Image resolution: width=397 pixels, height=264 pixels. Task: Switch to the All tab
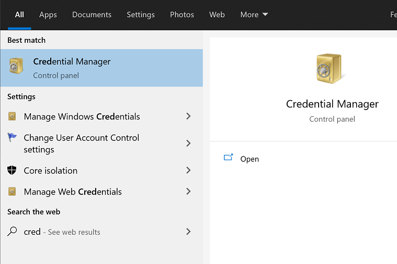(19, 15)
